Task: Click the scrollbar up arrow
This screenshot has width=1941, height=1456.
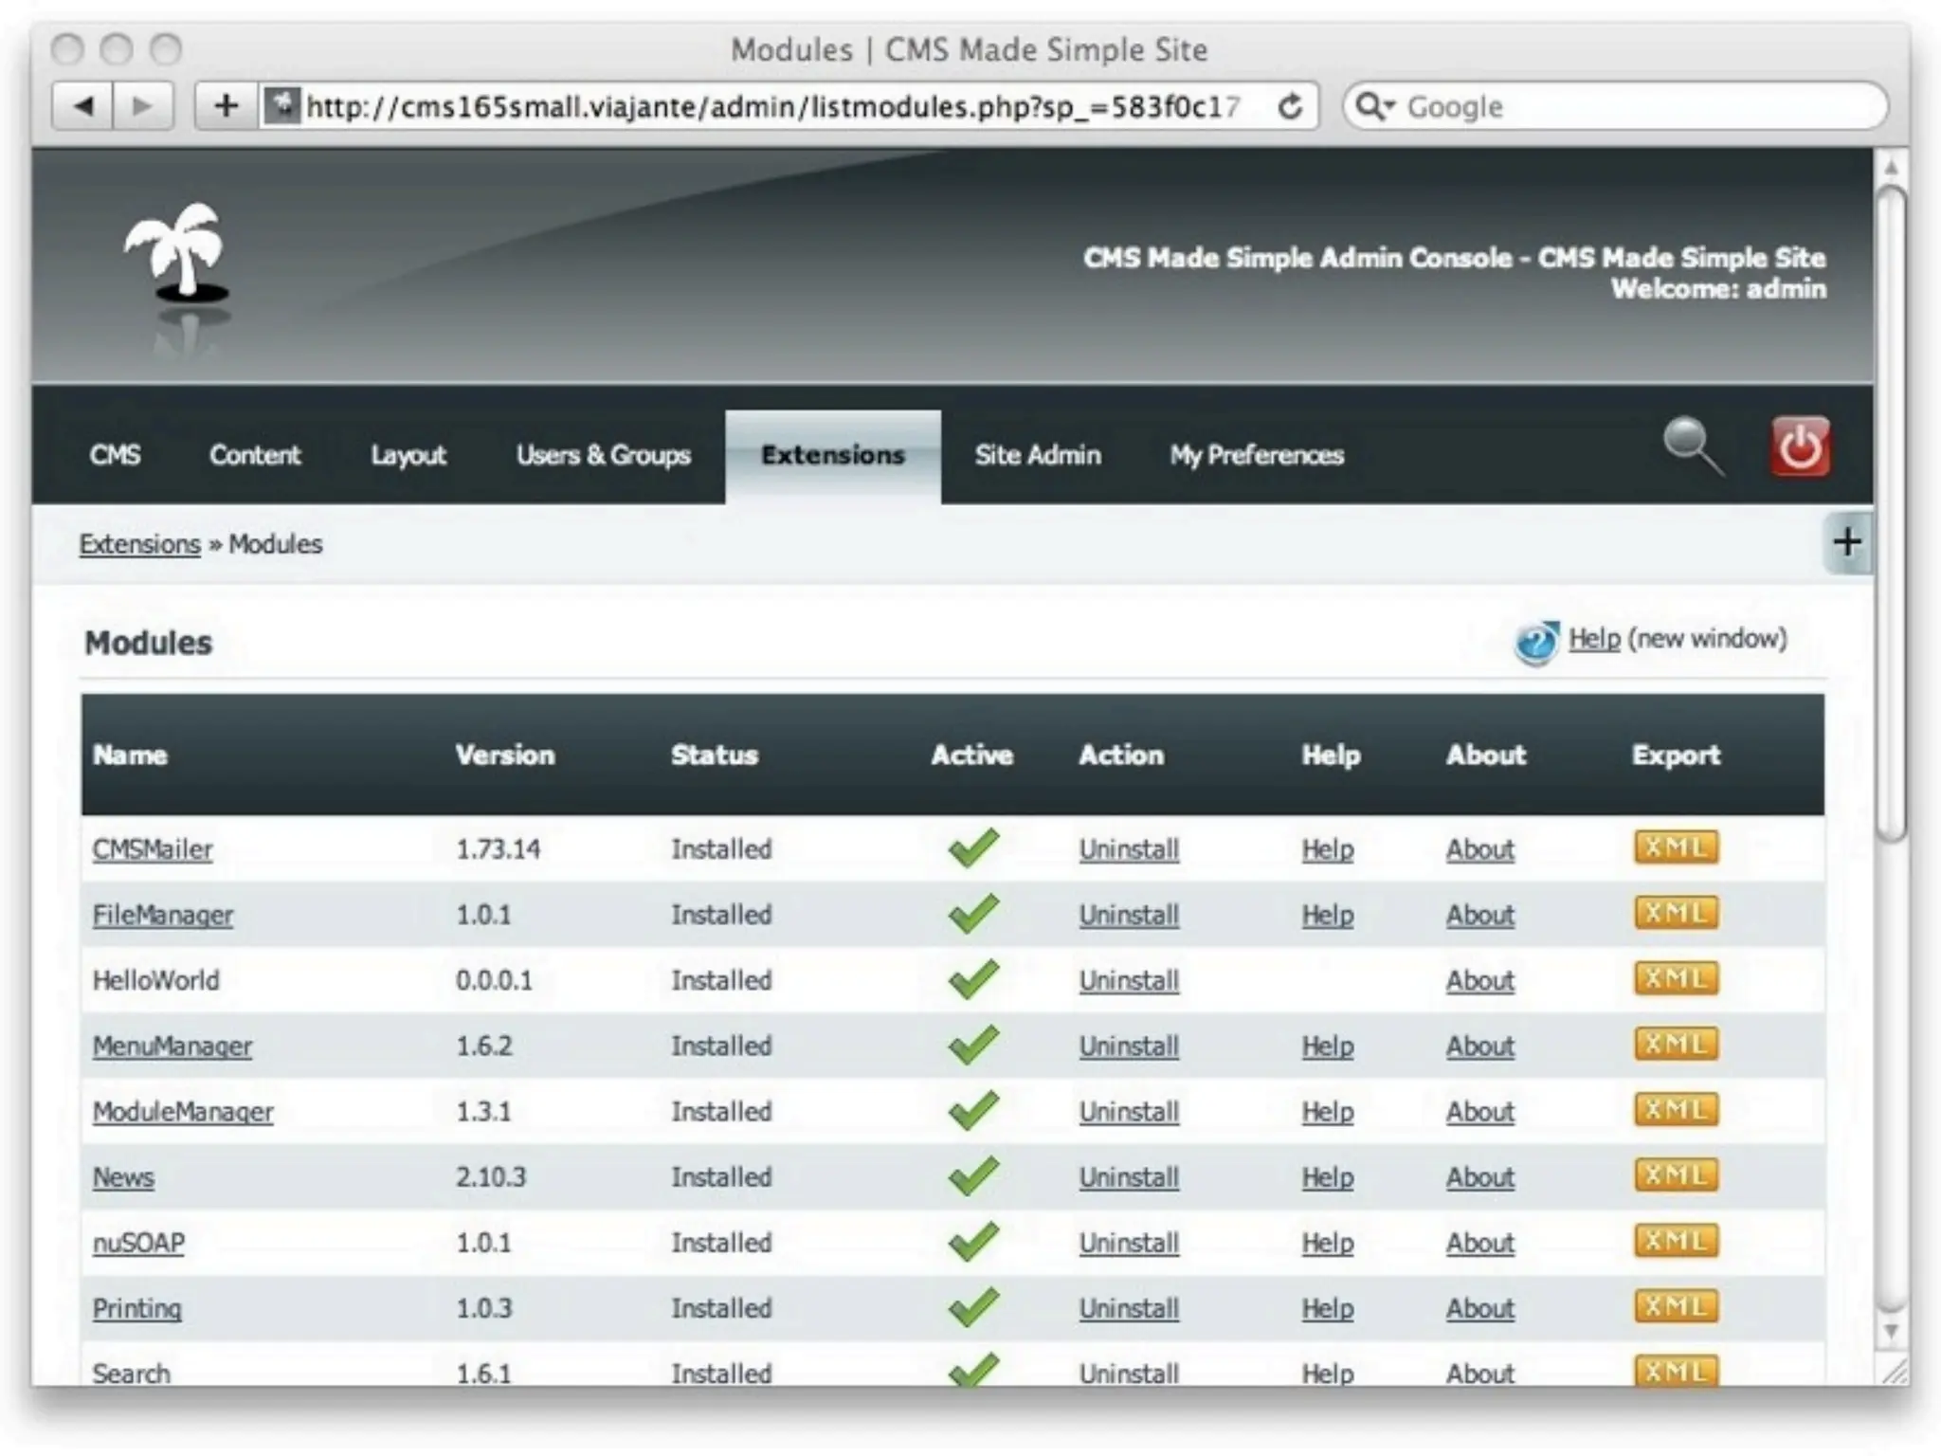Action: tap(1891, 168)
